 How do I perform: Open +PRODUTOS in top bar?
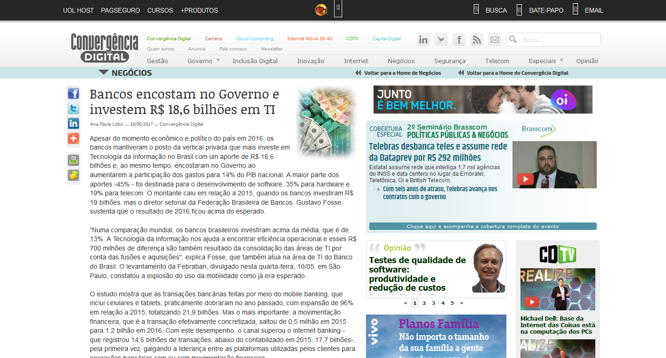point(199,10)
